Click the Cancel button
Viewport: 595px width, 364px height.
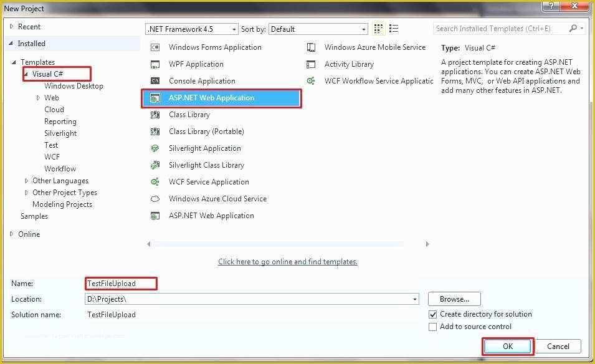[558, 347]
